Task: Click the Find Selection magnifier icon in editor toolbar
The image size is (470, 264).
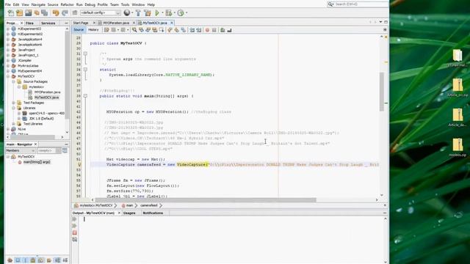Action: pyautogui.click(x=134, y=30)
